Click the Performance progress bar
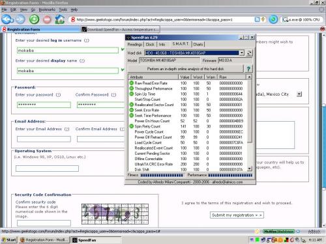The image size is (326, 244). 230,175
